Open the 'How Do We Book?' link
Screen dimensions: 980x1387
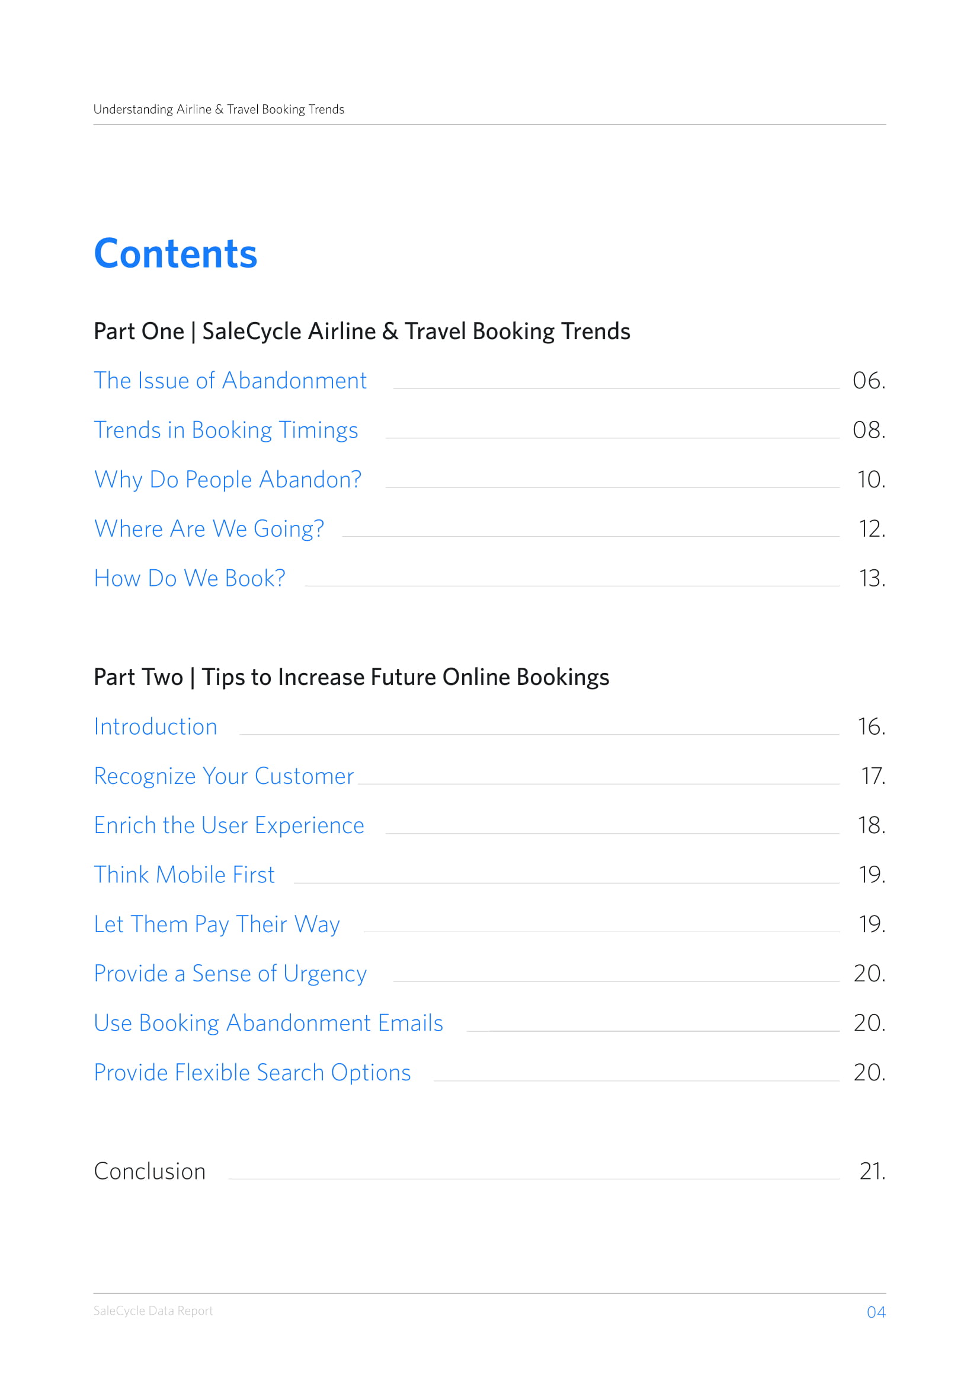click(190, 578)
